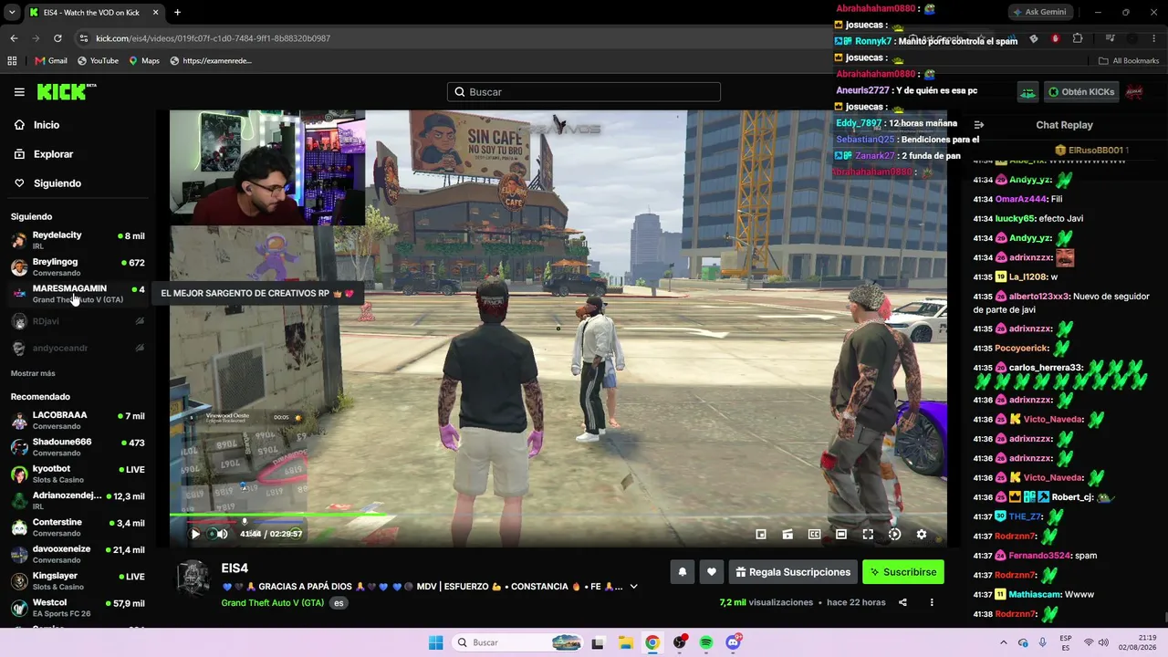Open Chrome three-dot menu

coord(1154,38)
